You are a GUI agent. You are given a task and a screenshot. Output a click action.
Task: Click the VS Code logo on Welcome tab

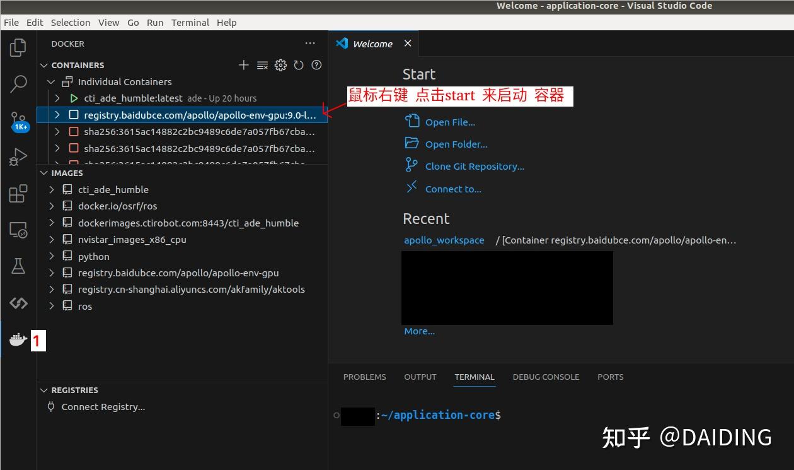coord(342,44)
